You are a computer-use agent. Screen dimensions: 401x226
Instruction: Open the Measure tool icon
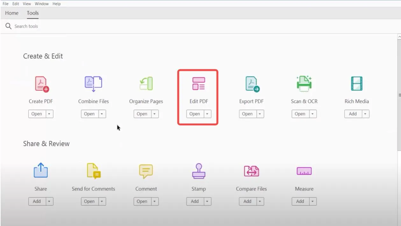[x=304, y=172]
